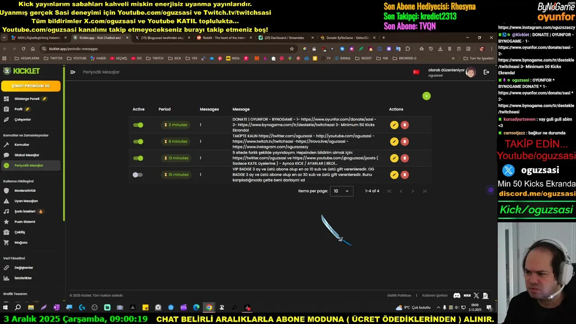Open Puan Sistemi in sidebar
The height and width of the screenshot is (324, 576).
[x=31, y=221]
